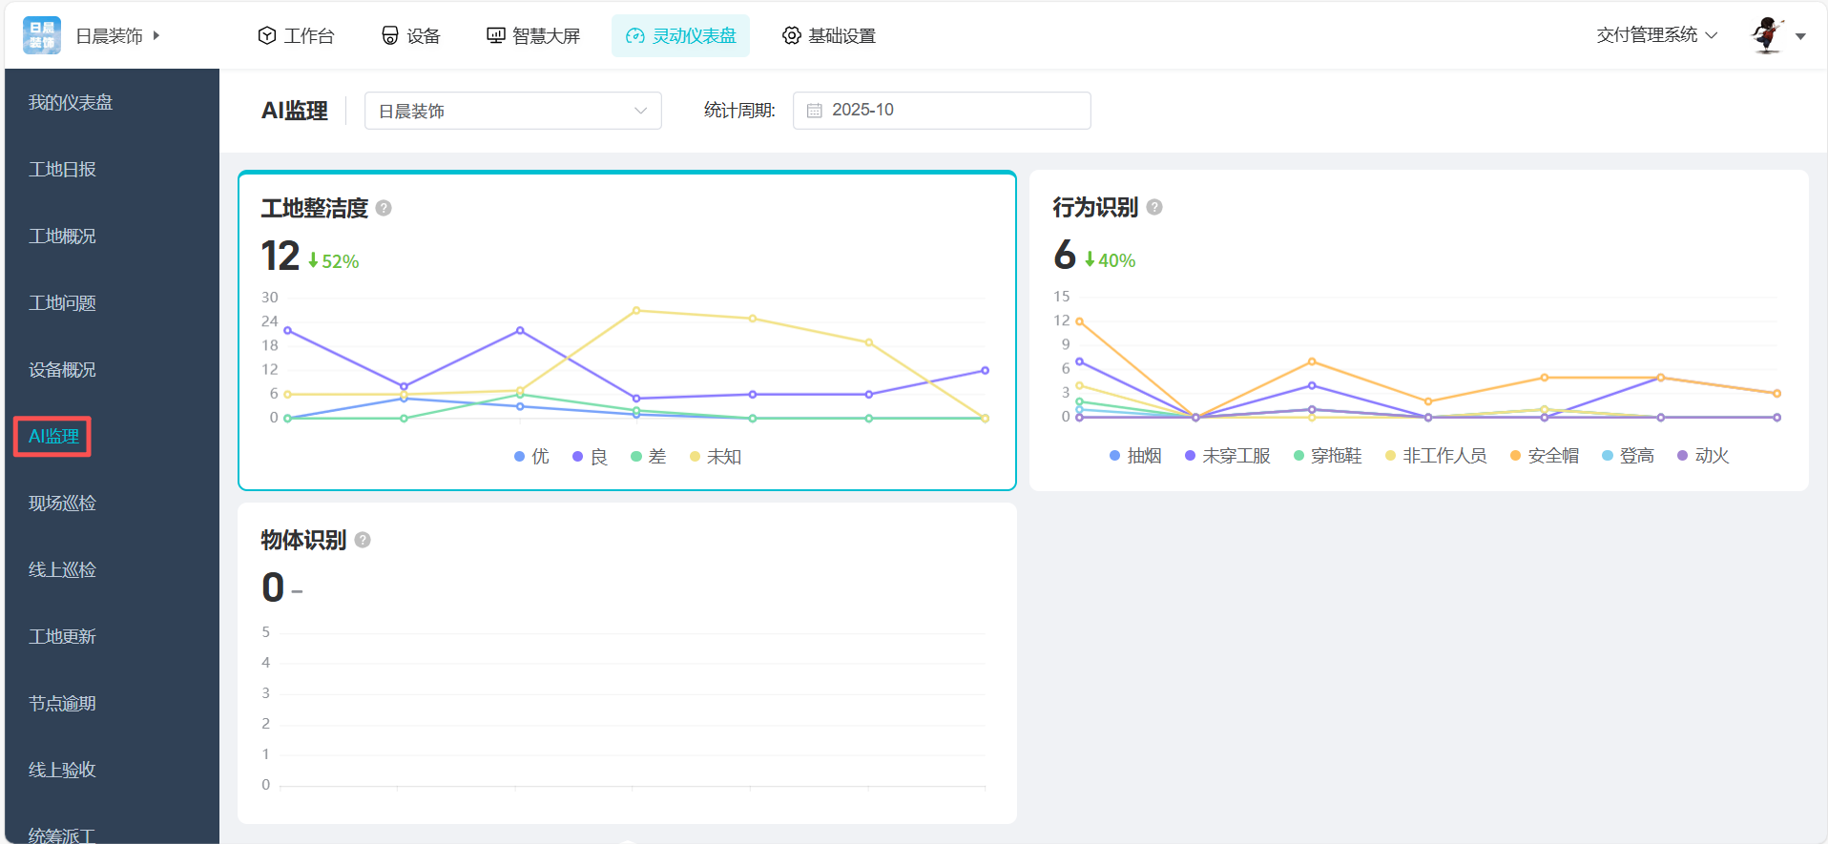The width and height of the screenshot is (1828, 844).
Task: Expand the 日晨装饰 organization arrow in header
Action: [x=156, y=35]
